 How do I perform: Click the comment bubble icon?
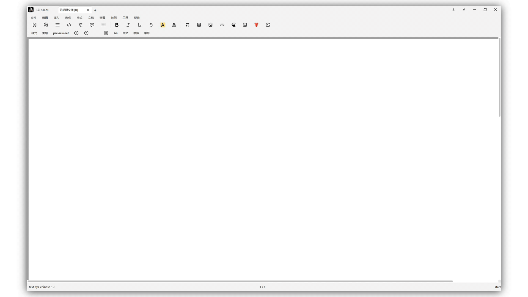click(x=92, y=25)
